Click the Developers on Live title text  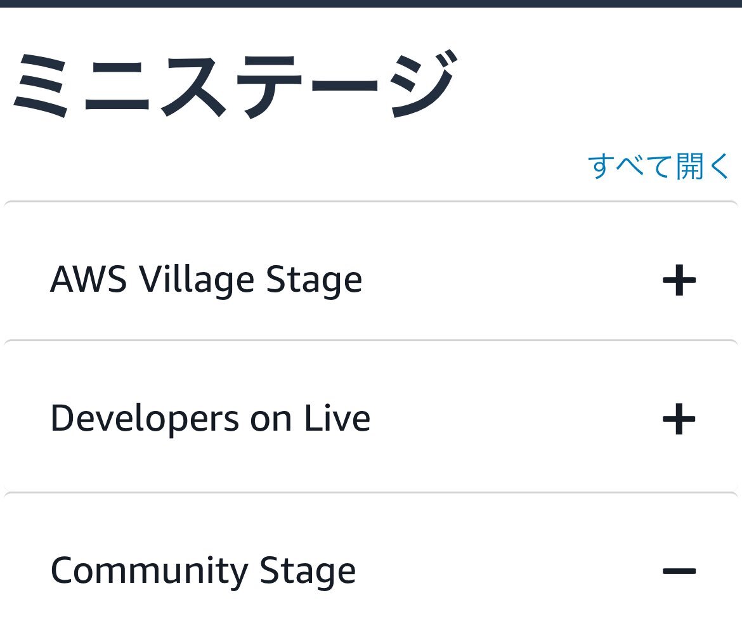[x=210, y=419]
